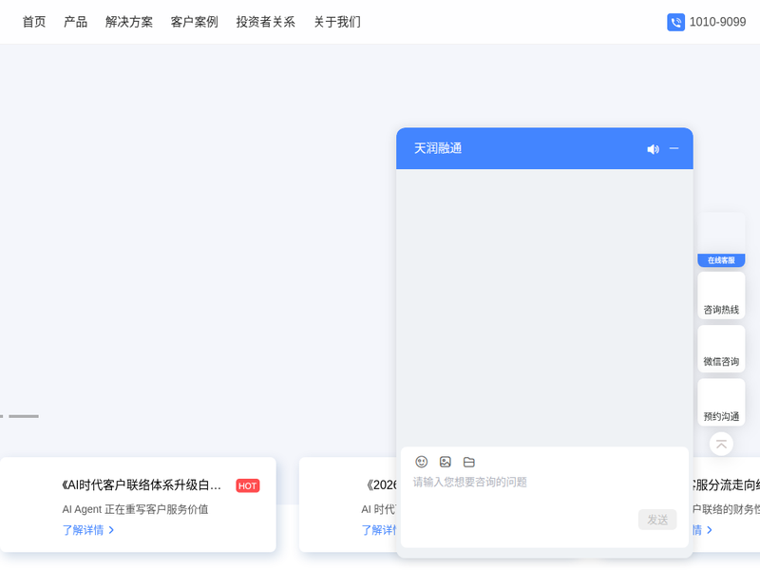760x570 pixels.
Task: Open the 客户案例 navigation item
Action: pyautogui.click(x=195, y=22)
